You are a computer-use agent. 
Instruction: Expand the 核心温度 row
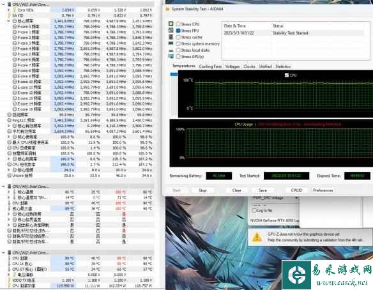(x=8, y=192)
